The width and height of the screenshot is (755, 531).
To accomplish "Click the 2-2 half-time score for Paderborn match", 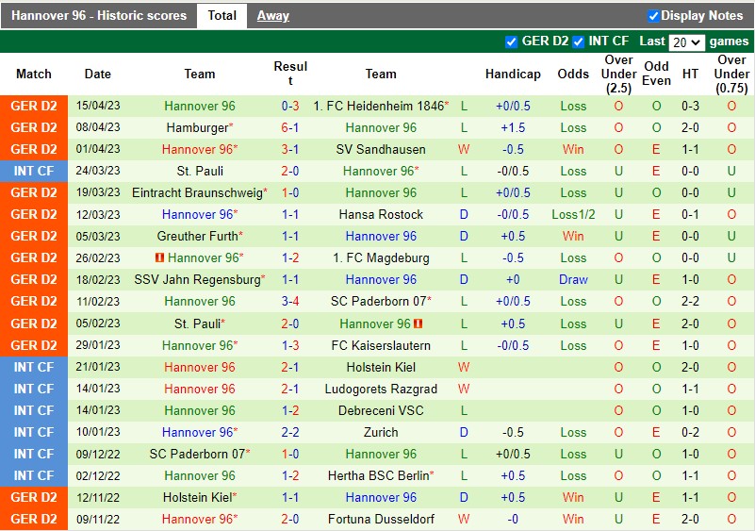I will pyautogui.click(x=690, y=301).
